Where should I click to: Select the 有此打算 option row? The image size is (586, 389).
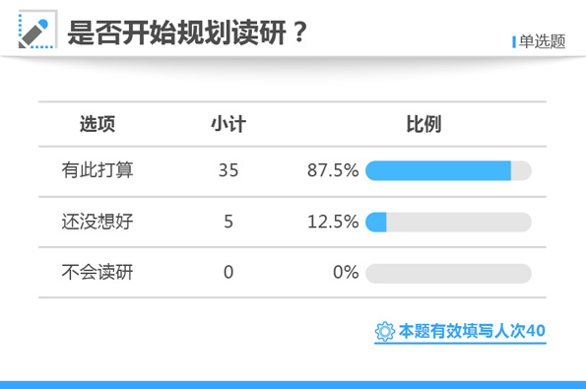pyautogui.click(x=293, y=171)
